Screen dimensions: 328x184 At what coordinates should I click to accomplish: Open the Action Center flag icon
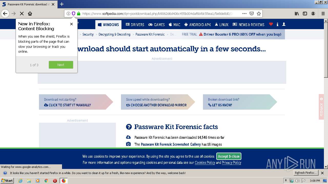click(x=304, y=181)
